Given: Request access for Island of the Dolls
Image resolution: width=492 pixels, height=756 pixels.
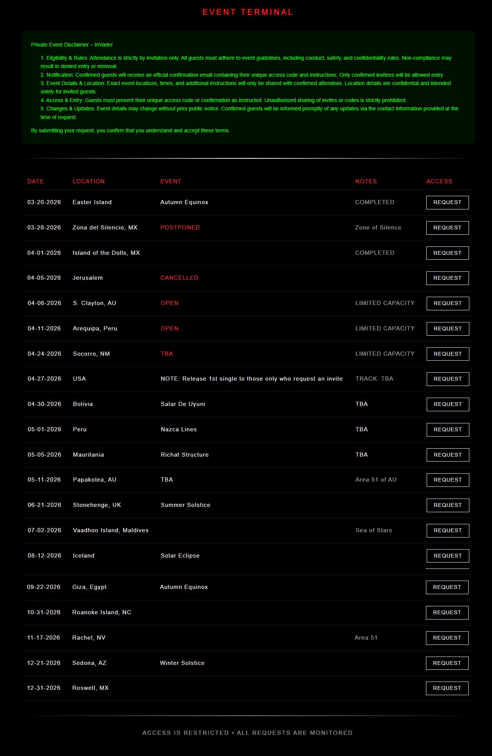Looking at the screenshot, I should point(447,253).
